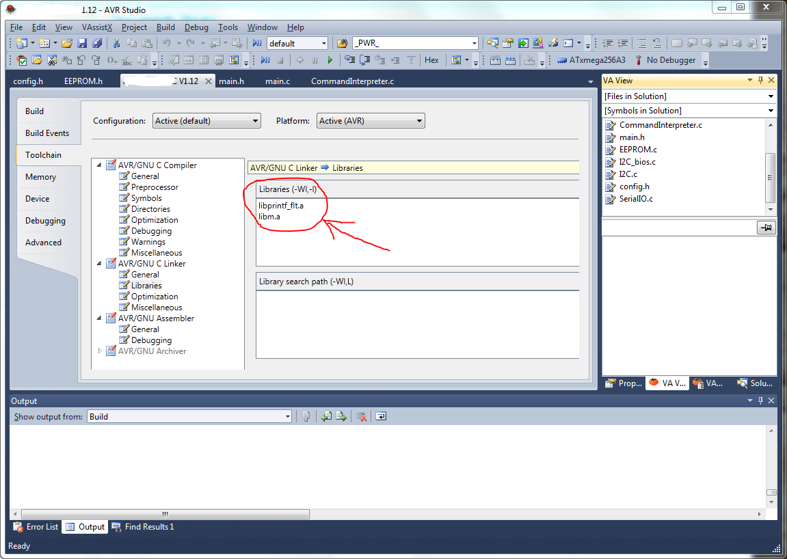Toggle the pin button below VA View file list
The height and width of the screenshot is (559, 787).
(x=766, y=228)
